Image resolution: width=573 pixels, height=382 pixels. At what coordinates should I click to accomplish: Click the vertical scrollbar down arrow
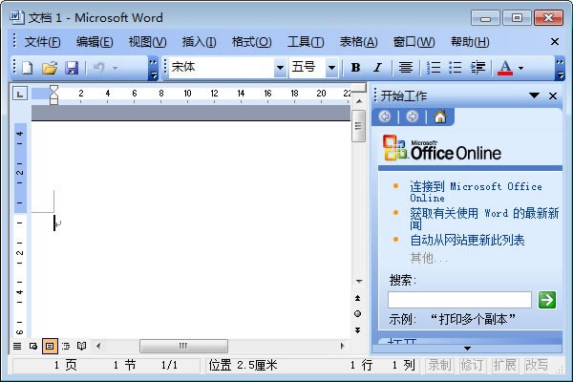pos(359,282)
